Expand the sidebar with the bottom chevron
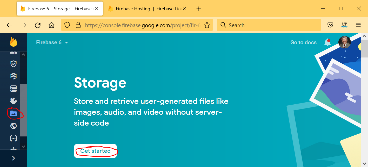The image size is (368, 167). tap(14, 158)
